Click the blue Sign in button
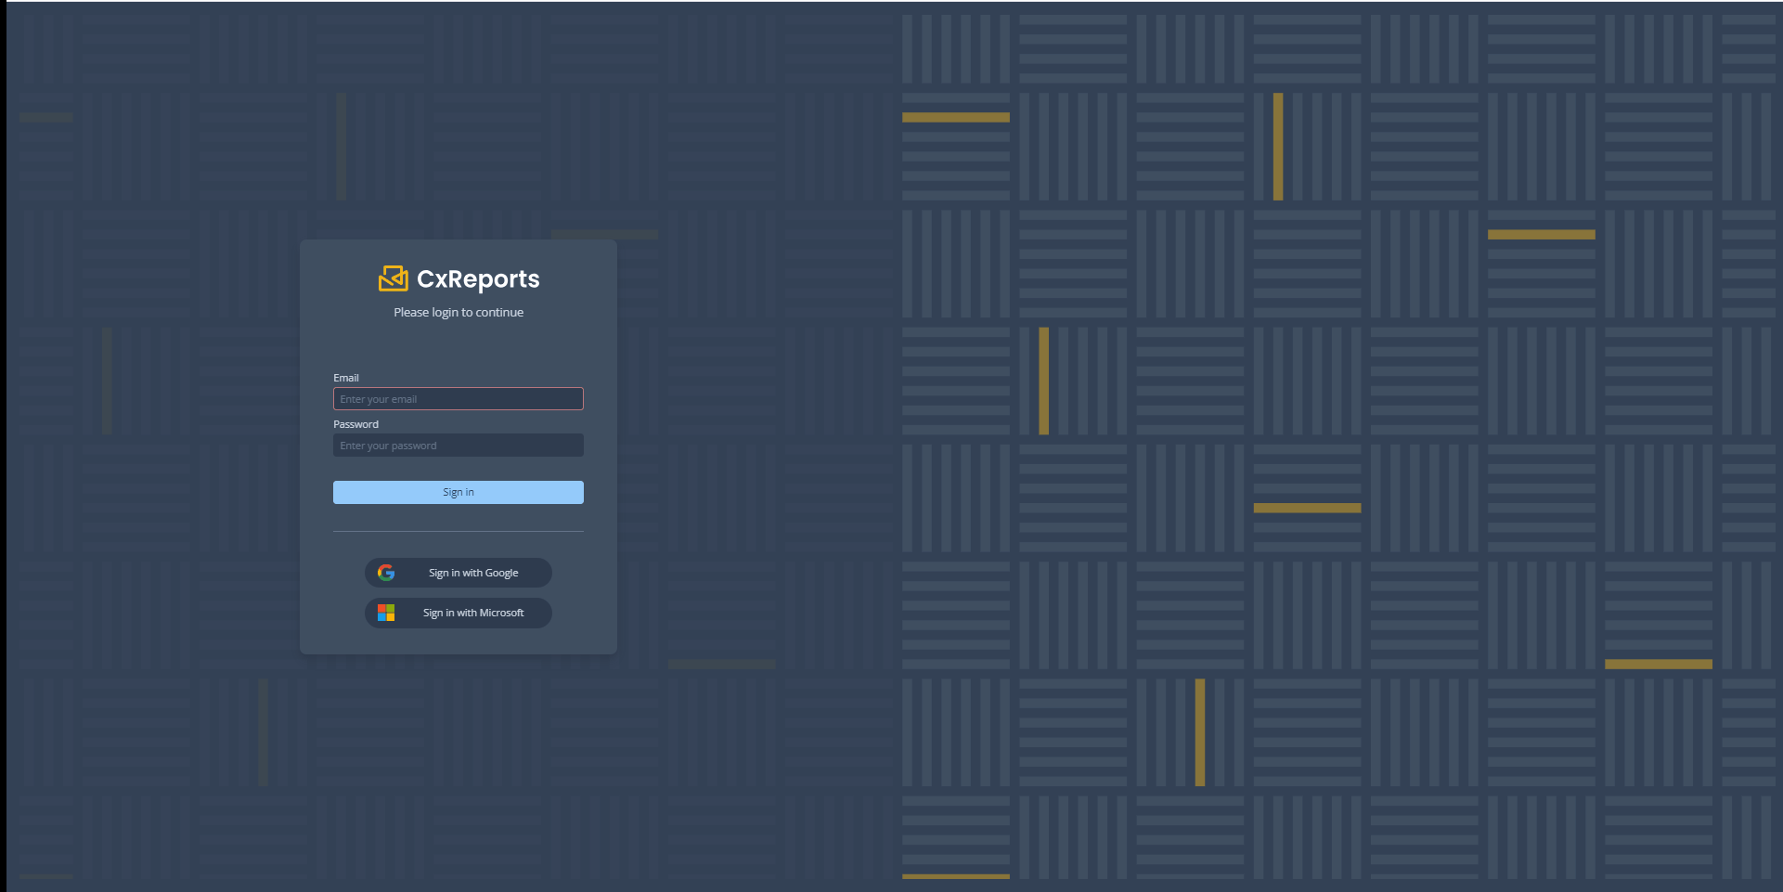Image resolution: width=1783 pixels, height=892 pixels. (459, 492)
